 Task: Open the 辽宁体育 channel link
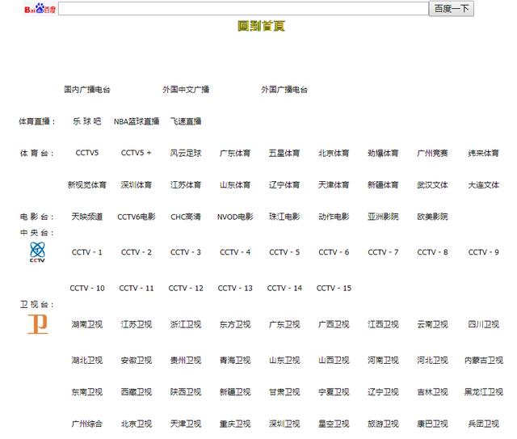click(x=284, y=185)
